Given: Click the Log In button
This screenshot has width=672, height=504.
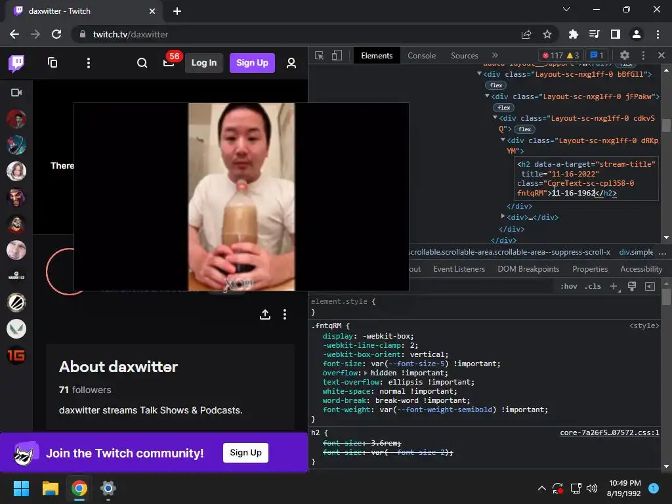Looking at the screenshot, I should (x=204, y=63).
